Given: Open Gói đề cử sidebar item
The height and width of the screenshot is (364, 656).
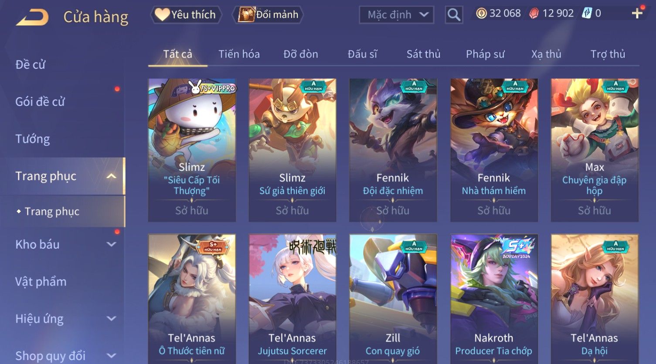Looking at the screenshot, I should point(40,102).
